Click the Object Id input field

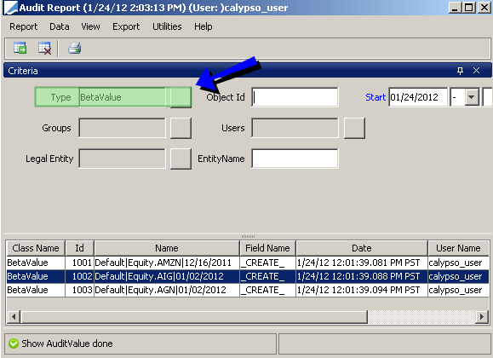coord(295,97)
